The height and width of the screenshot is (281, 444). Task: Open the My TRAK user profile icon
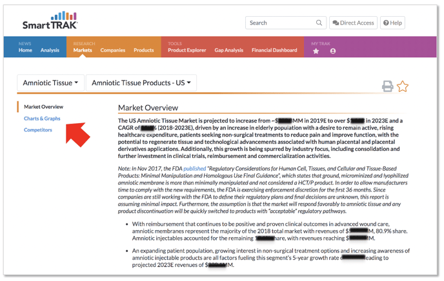[x=333, y=51]
